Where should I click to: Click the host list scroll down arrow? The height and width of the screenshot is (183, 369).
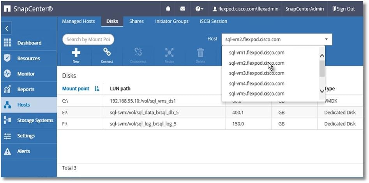(x=322, y=91)
